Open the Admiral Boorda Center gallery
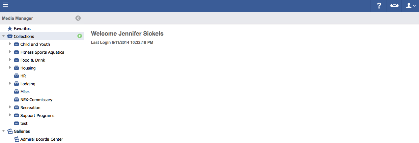 (x=42, y=139)
